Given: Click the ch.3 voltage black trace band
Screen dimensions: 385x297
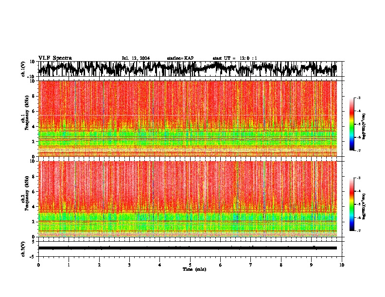Looking at the screenshot, I should pos(188,248).
